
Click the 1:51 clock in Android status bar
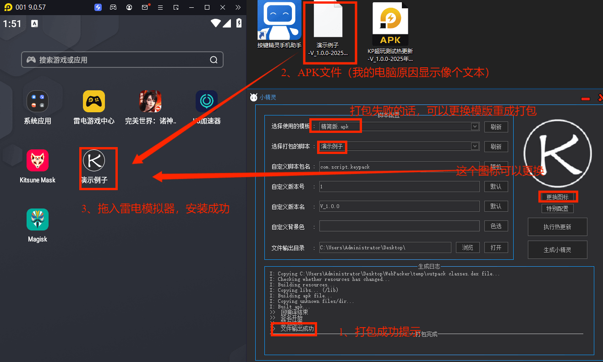coord(12,23)
